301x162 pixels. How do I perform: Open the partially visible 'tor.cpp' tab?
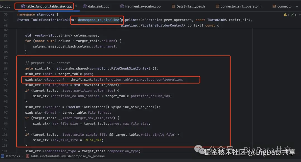(x=5, y=6)
